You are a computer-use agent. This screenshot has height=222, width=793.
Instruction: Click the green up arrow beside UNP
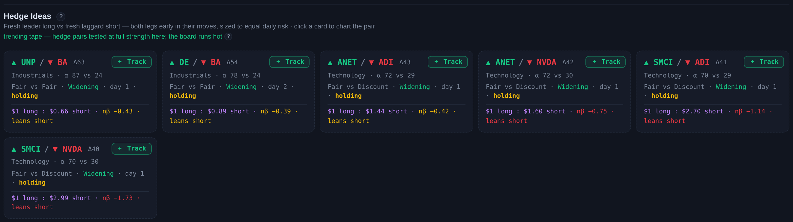click(14, 63)
